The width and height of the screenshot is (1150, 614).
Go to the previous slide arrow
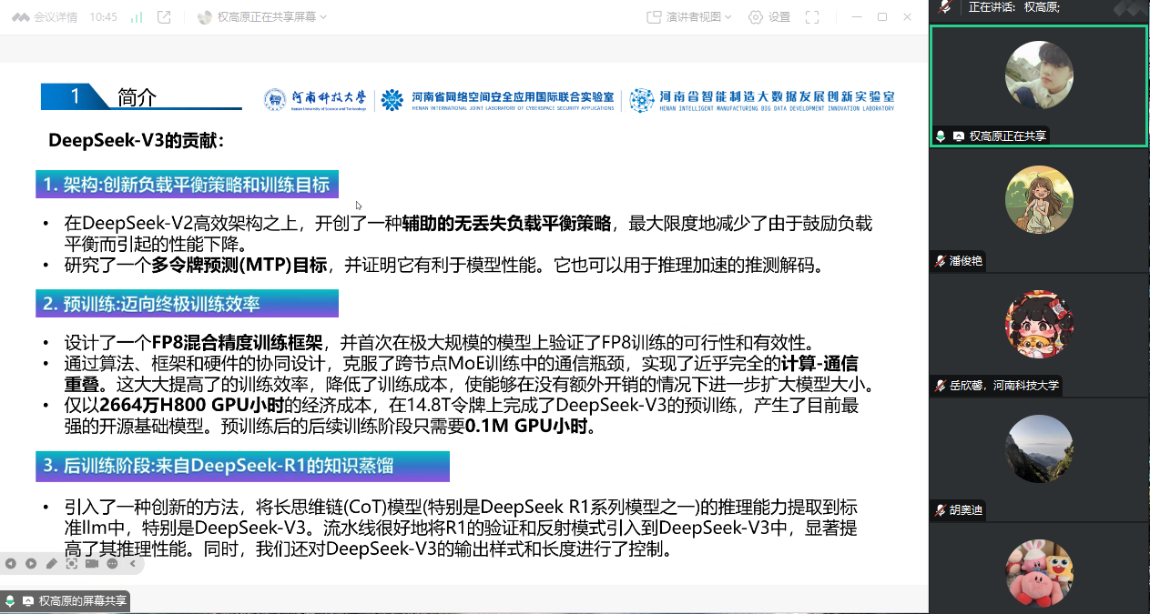(11, 564)
